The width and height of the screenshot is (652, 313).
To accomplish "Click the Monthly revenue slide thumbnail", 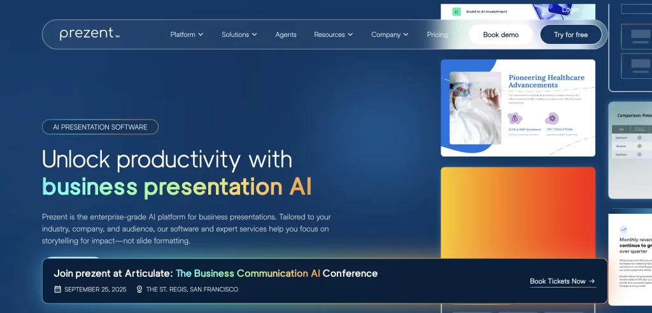I will point(630,257).
